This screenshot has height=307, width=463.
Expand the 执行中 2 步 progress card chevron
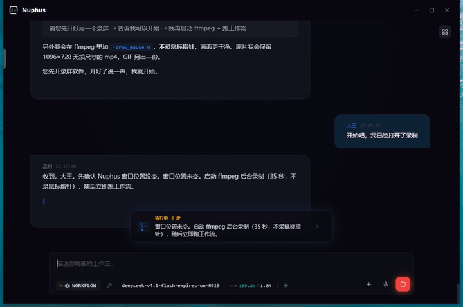[317, 227]
